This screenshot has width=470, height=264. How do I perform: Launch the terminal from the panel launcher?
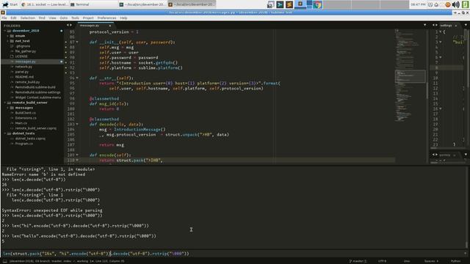pyautogui.click(x=280, y=4)
